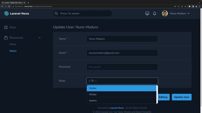Click the browser zoom magnifier icon
202x113 pixels.
pos(179,6)
